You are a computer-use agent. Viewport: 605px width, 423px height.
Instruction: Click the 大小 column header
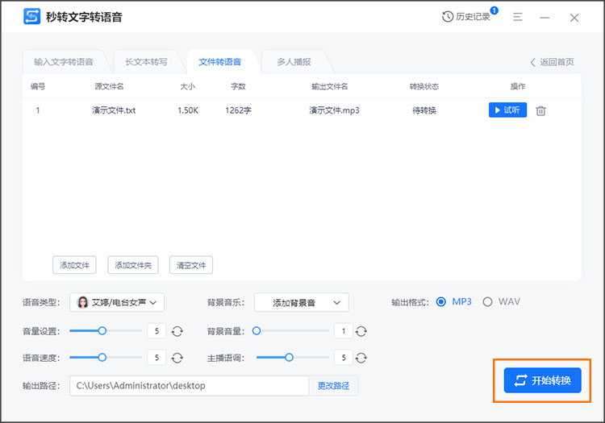187,86
